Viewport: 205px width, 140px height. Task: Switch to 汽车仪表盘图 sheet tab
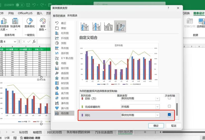pos(104,132)
